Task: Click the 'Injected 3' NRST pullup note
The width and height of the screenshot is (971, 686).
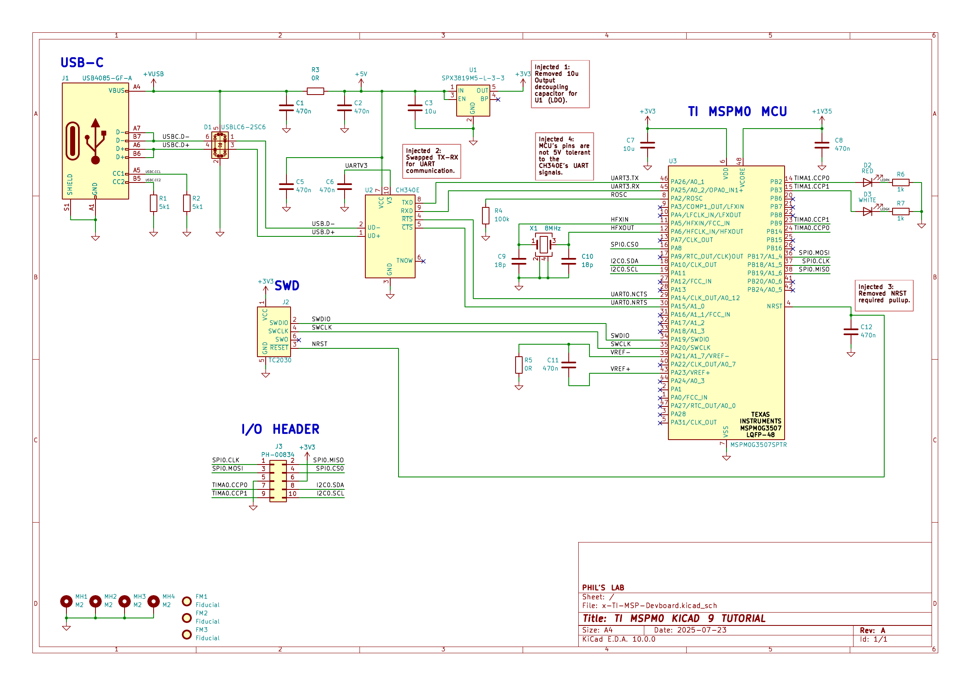Action: 884,296
